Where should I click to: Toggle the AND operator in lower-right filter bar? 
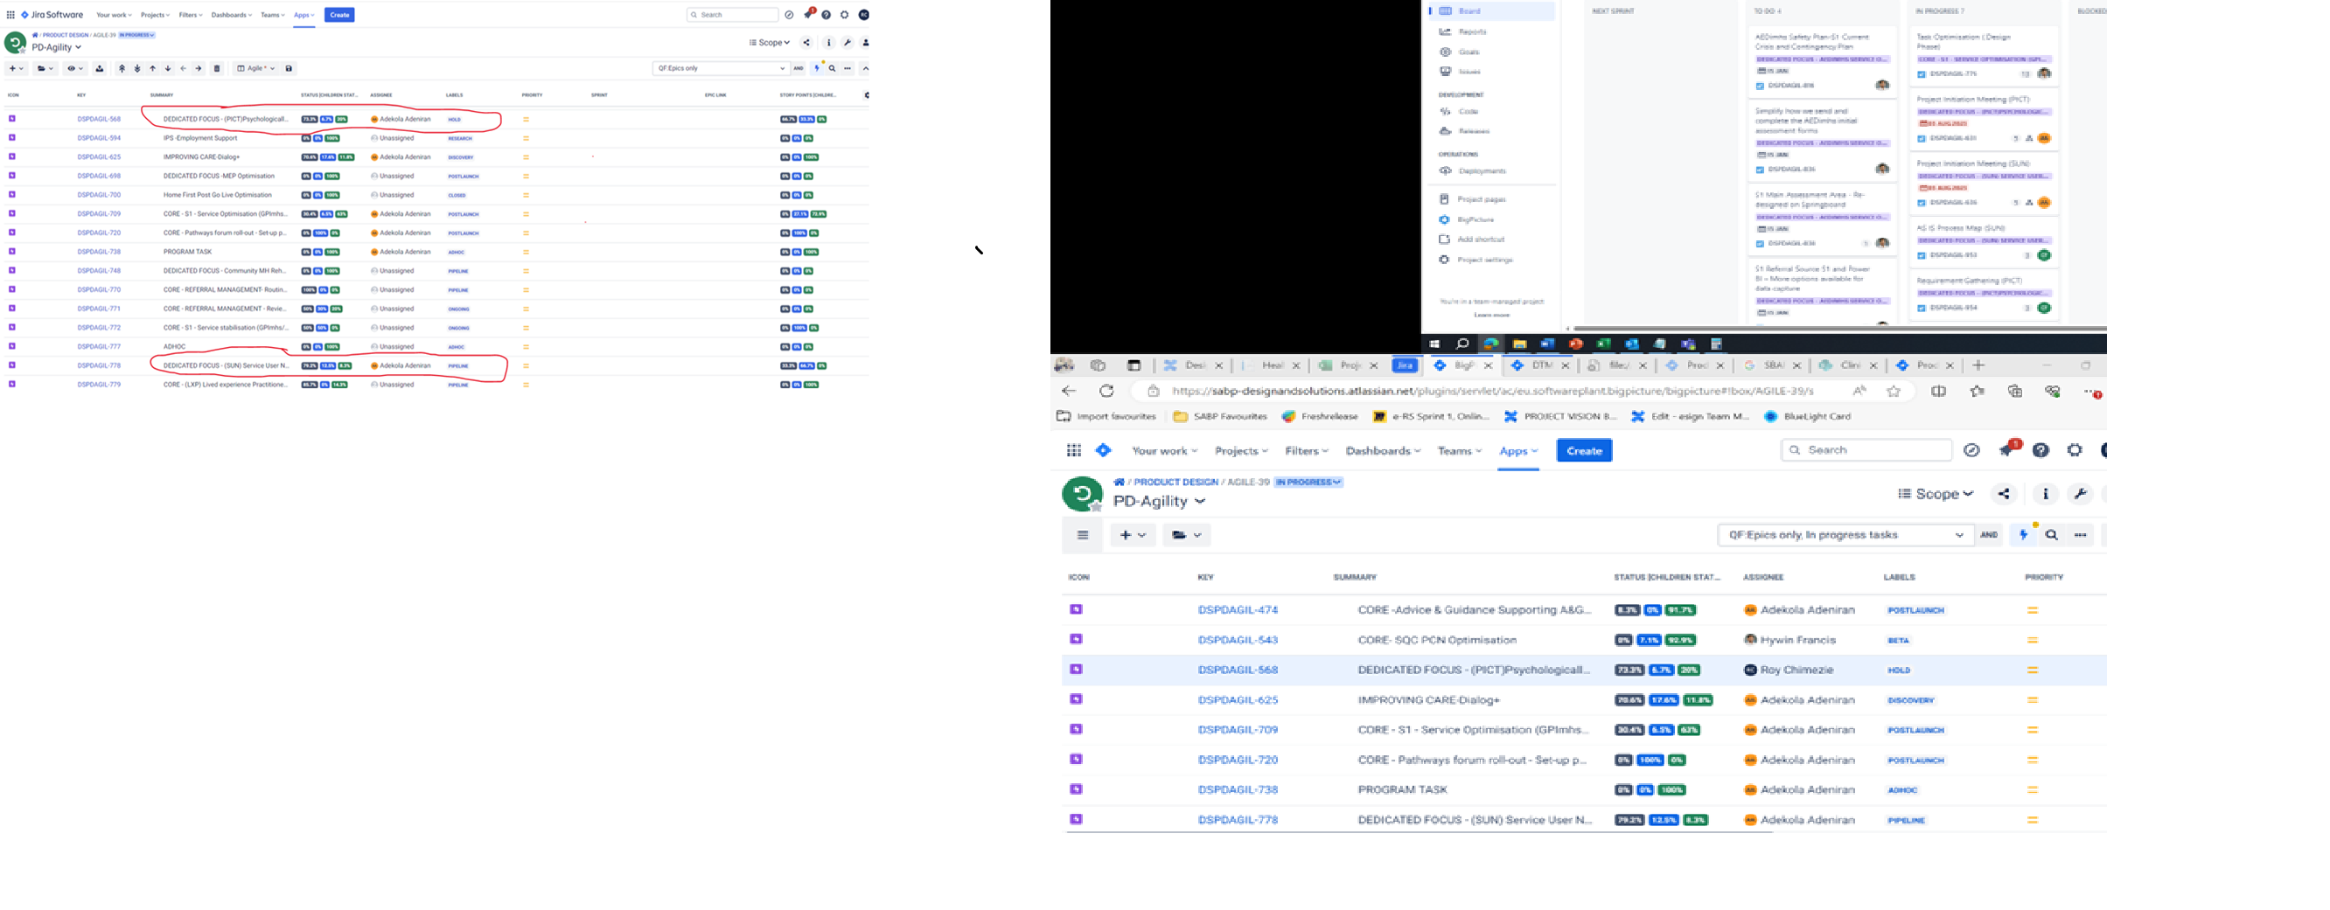[1989, 535]
